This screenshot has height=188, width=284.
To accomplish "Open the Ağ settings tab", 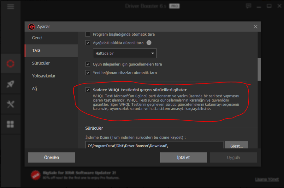I will point(51,88).
